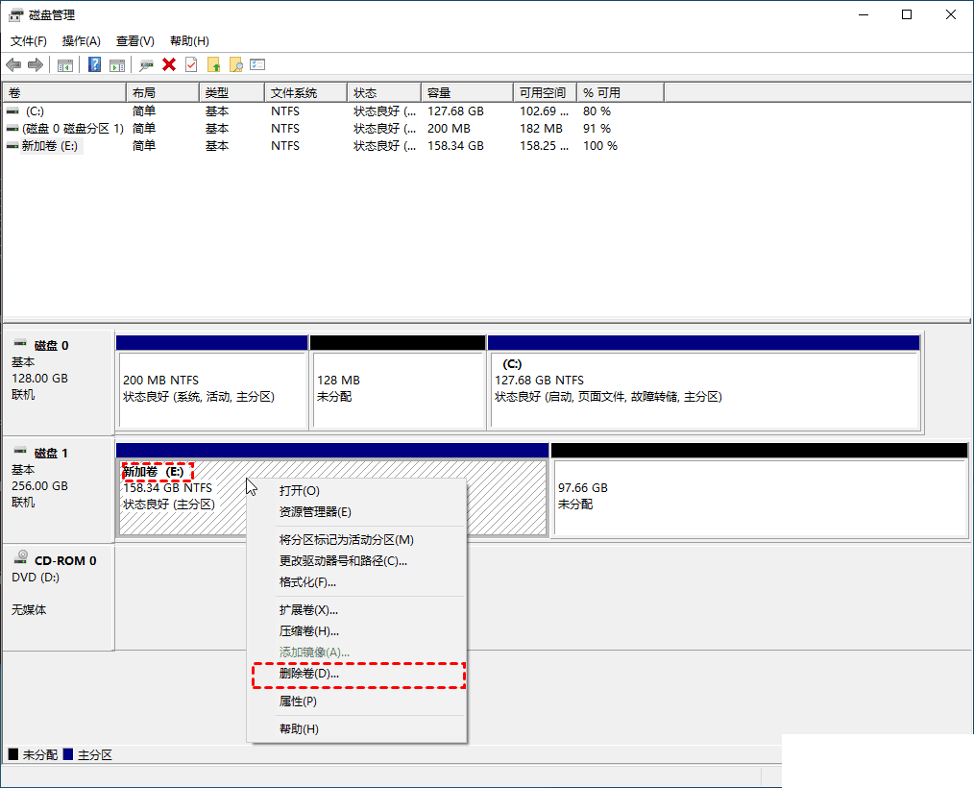
Task: Click the yellow page with green arrow icon
Action: click(x=213, y=64)
